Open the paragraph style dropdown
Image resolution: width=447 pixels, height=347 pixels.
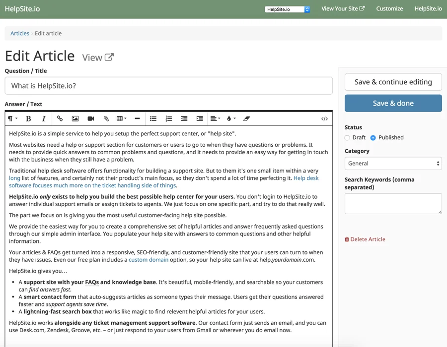coord(12,118)
